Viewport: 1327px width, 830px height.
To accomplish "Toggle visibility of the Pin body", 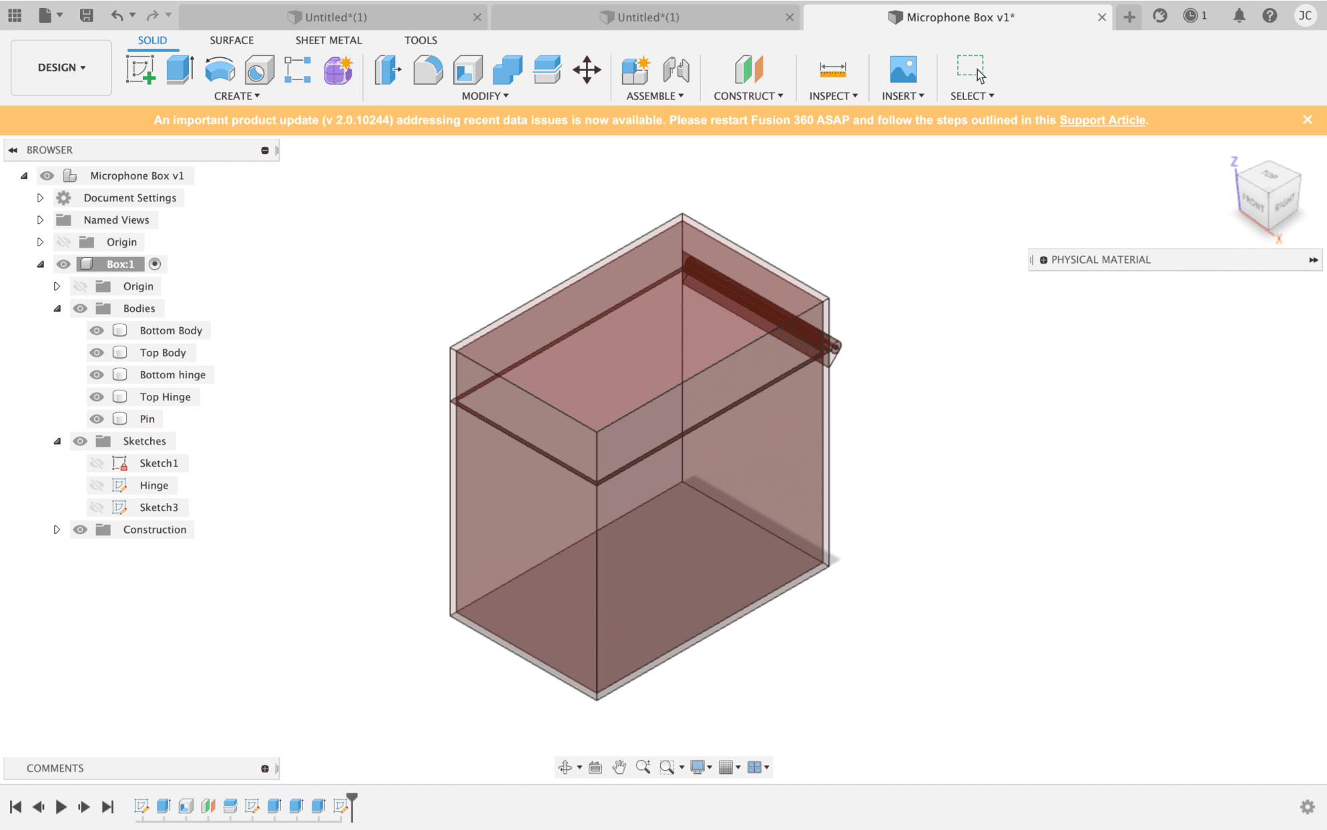I will click(97, 419).
